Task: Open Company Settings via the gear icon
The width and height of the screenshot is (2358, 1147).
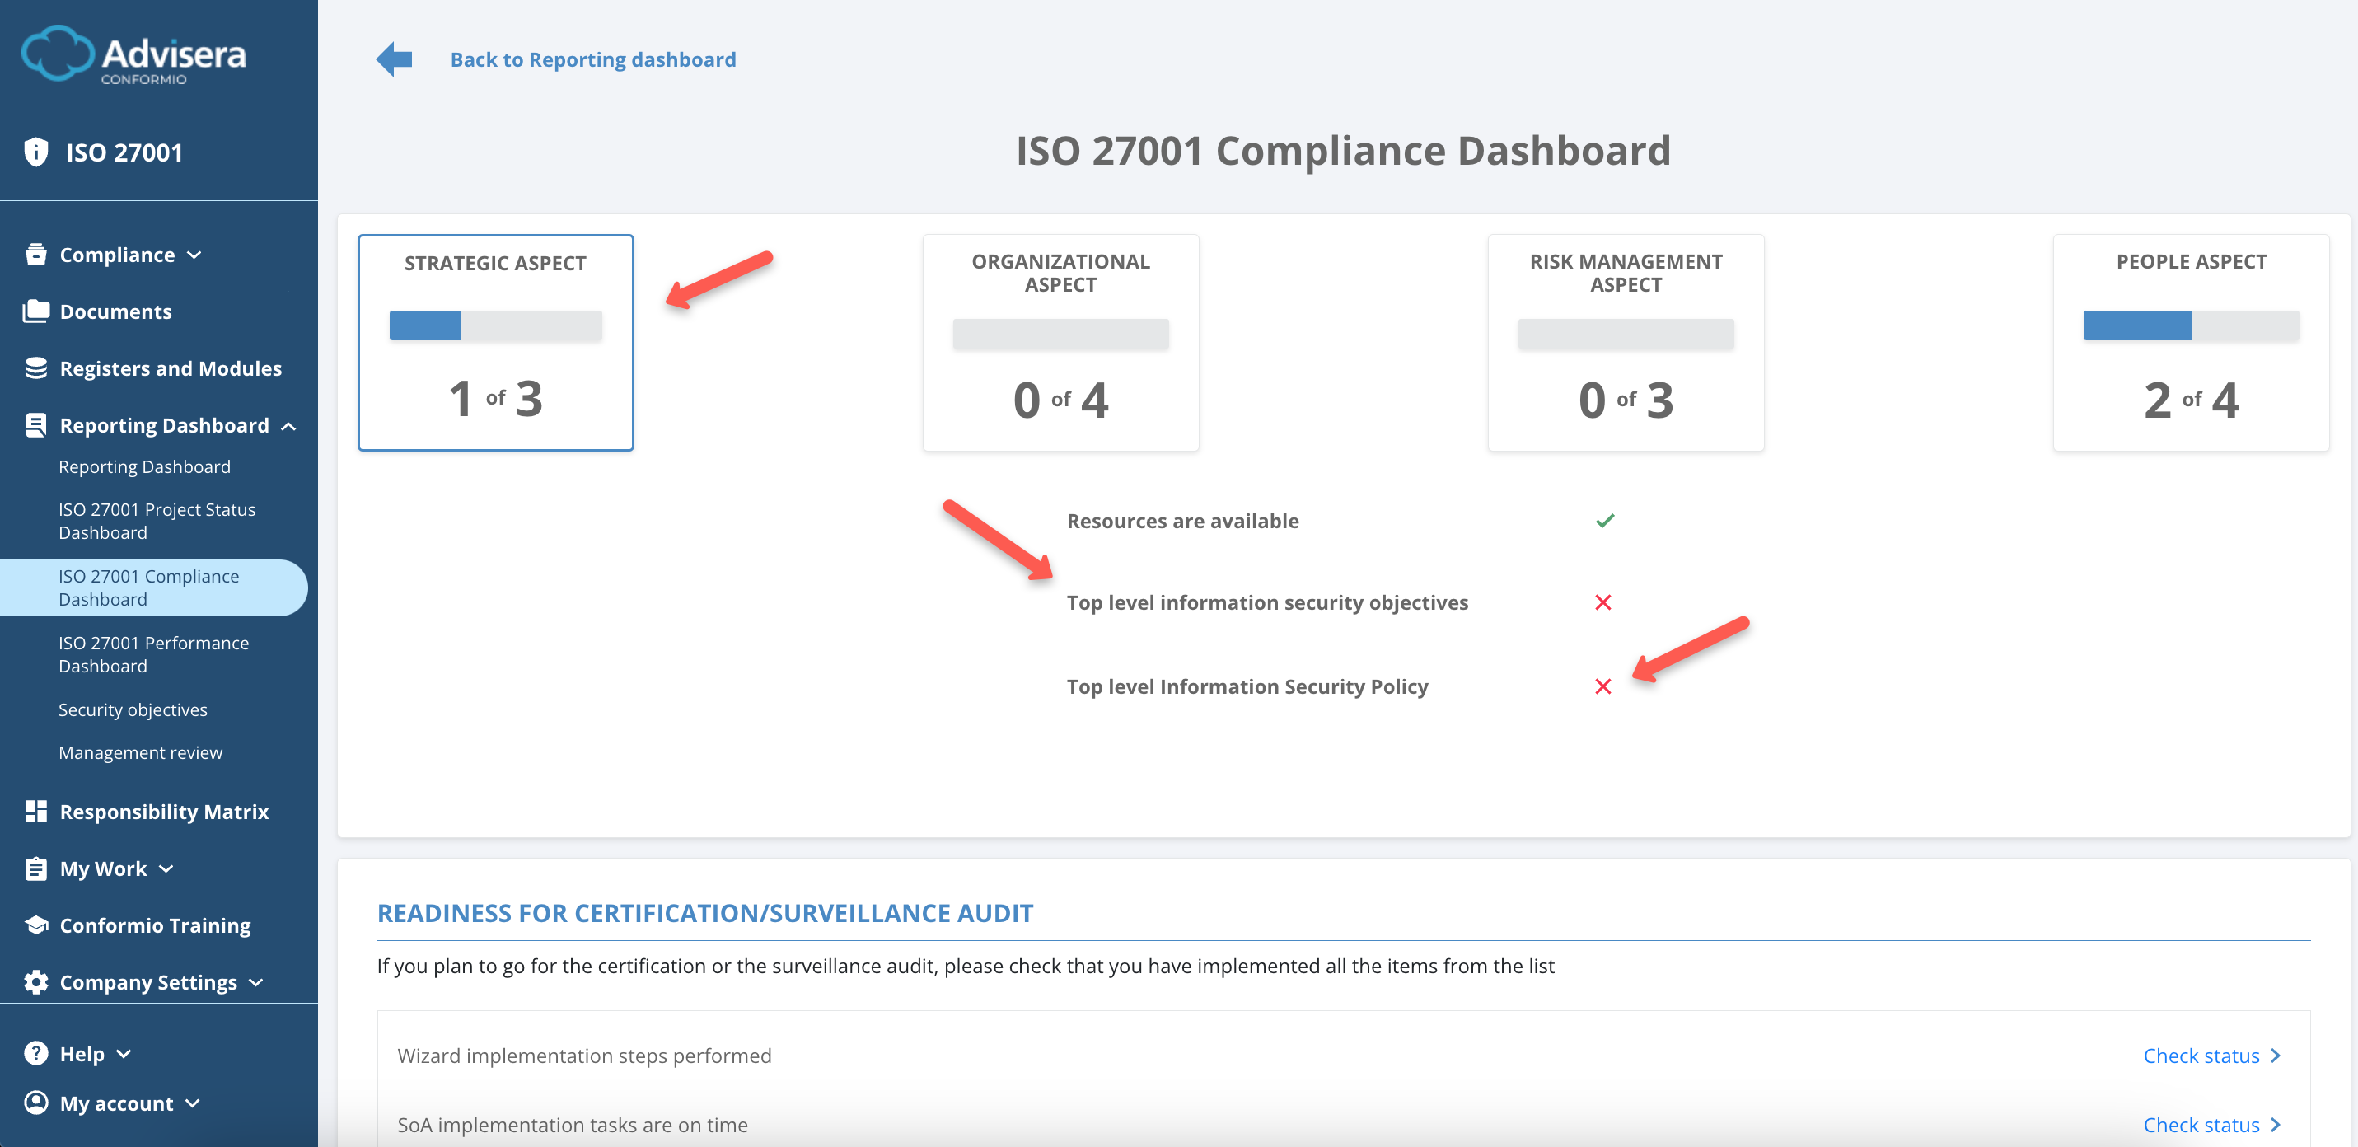Action: [x=35, y=981]
